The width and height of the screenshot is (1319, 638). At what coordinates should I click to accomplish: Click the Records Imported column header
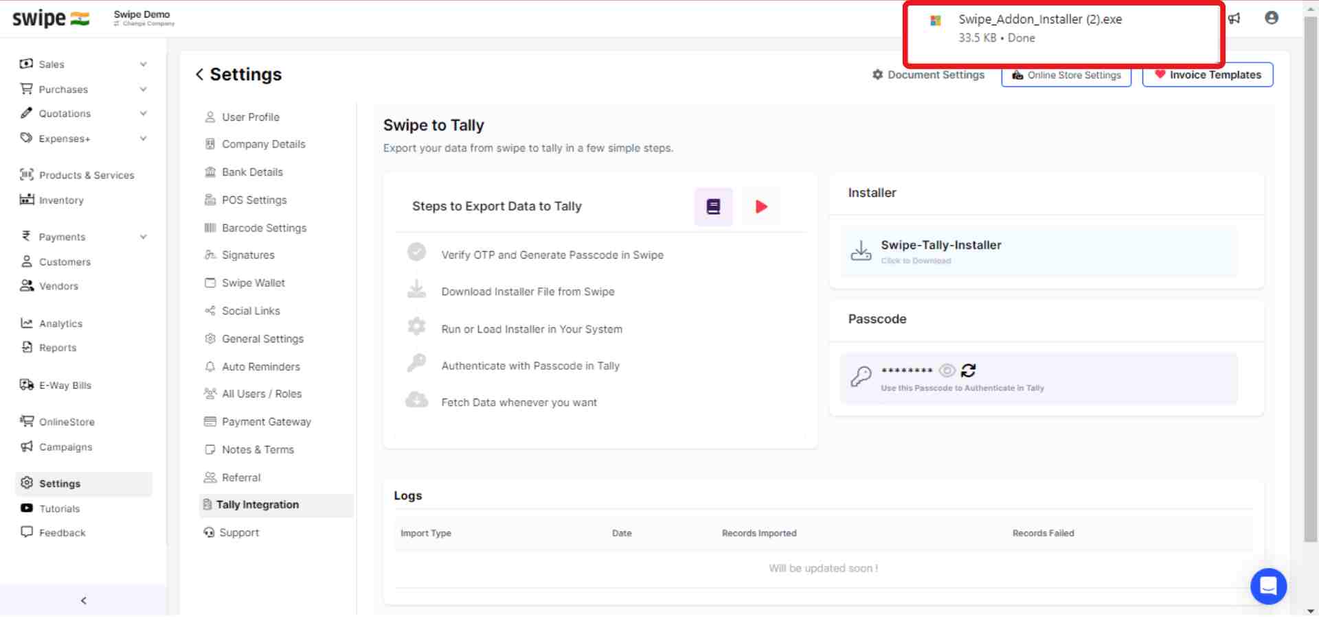point(759,533)
